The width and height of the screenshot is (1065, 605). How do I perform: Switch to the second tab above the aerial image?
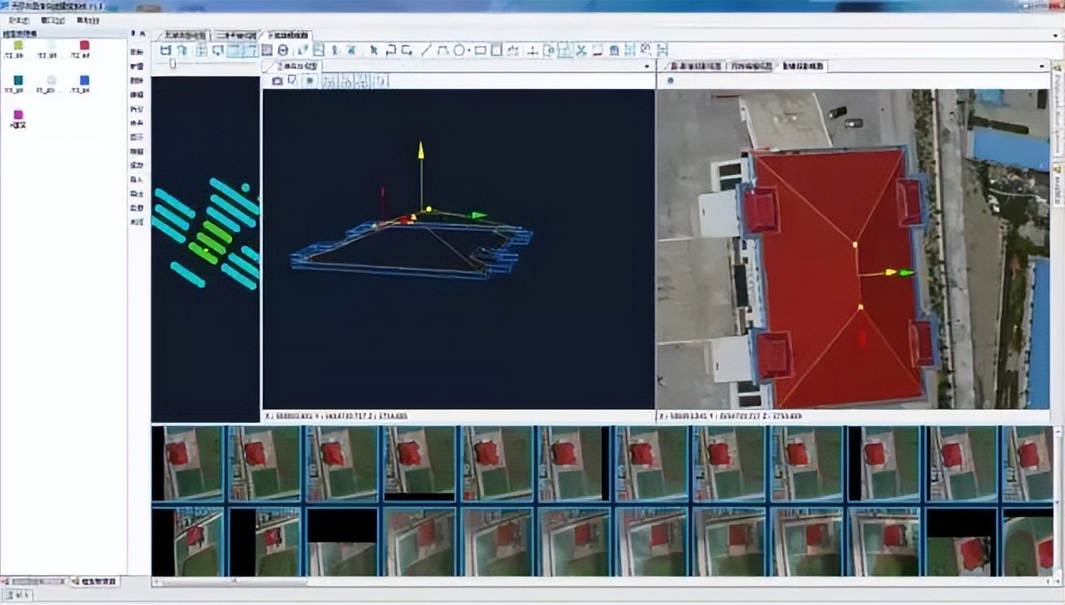click(751, 66)
